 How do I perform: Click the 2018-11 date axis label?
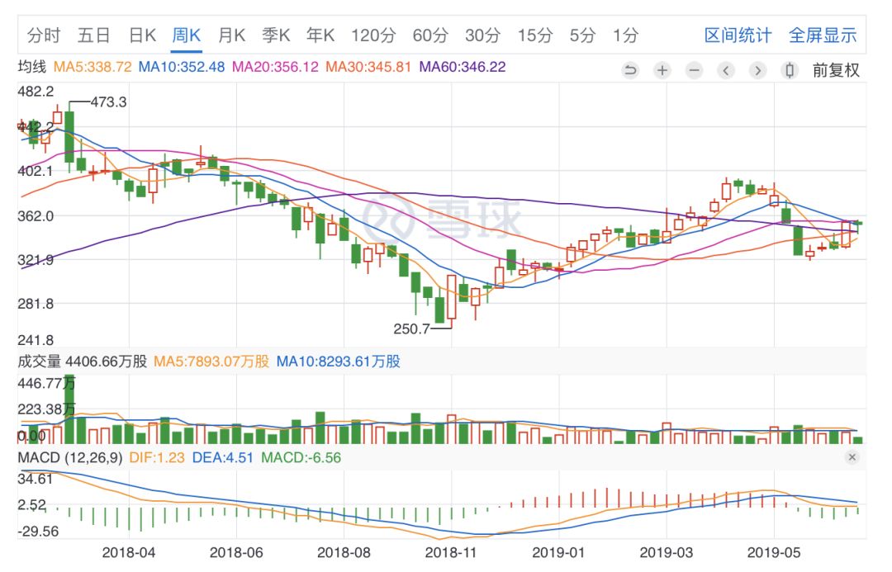pos(452,553)
